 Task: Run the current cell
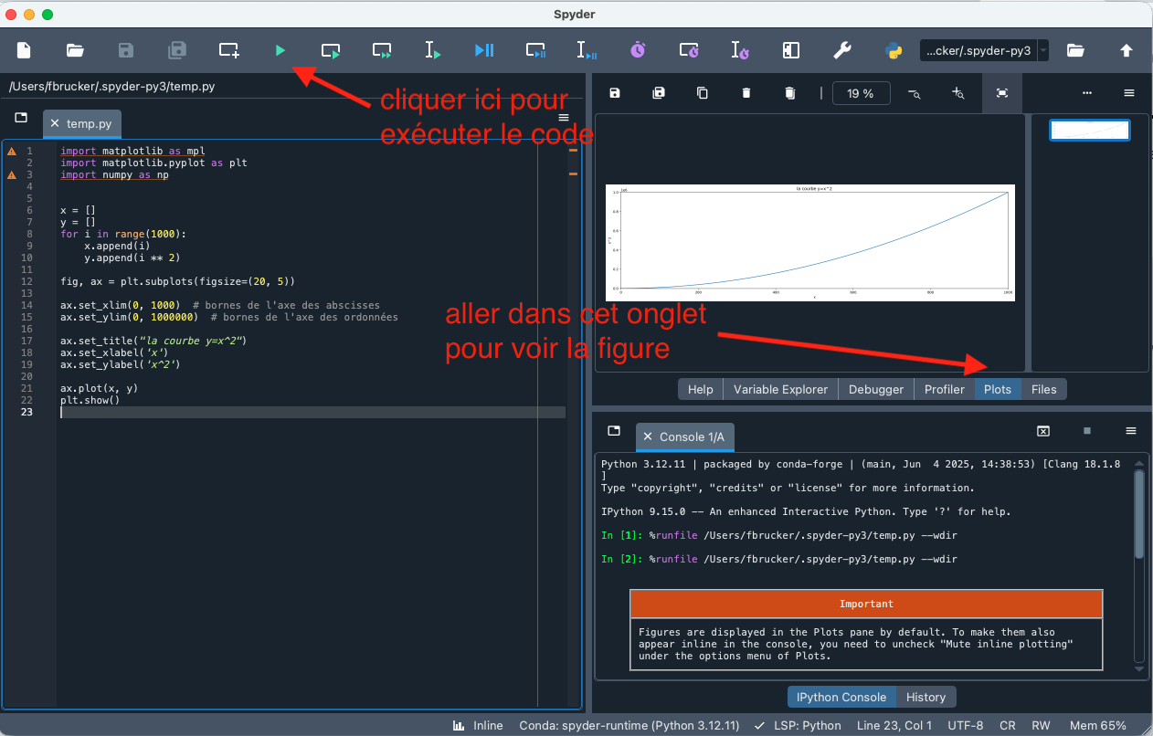coord(331,50)
